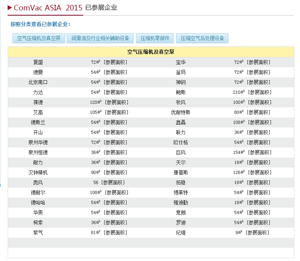Image resolution: width=300 pixels, height=261 pixels.
Task: Select exhibitor 鲍斯
Action: tap(181, 92)
